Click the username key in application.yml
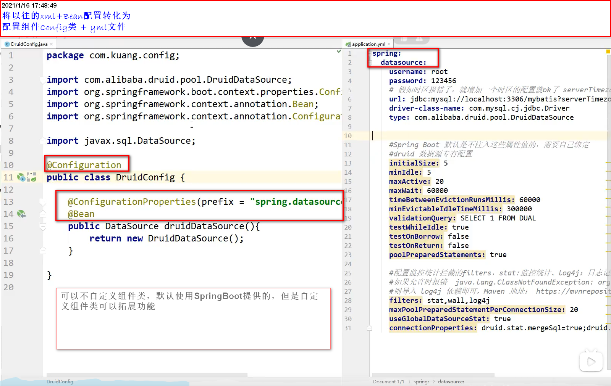611x386 pixels. [408, 72]
